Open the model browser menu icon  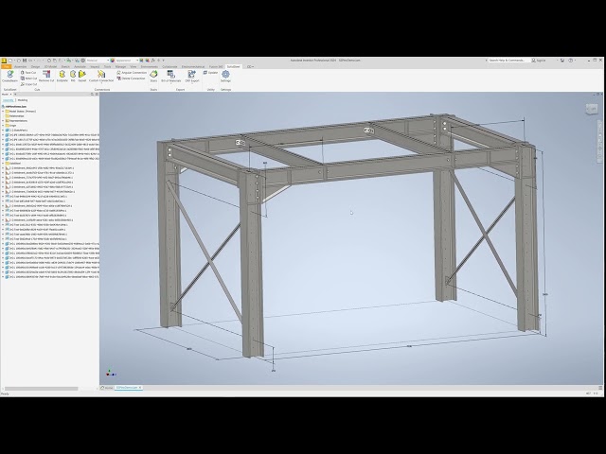click(97, 95)
